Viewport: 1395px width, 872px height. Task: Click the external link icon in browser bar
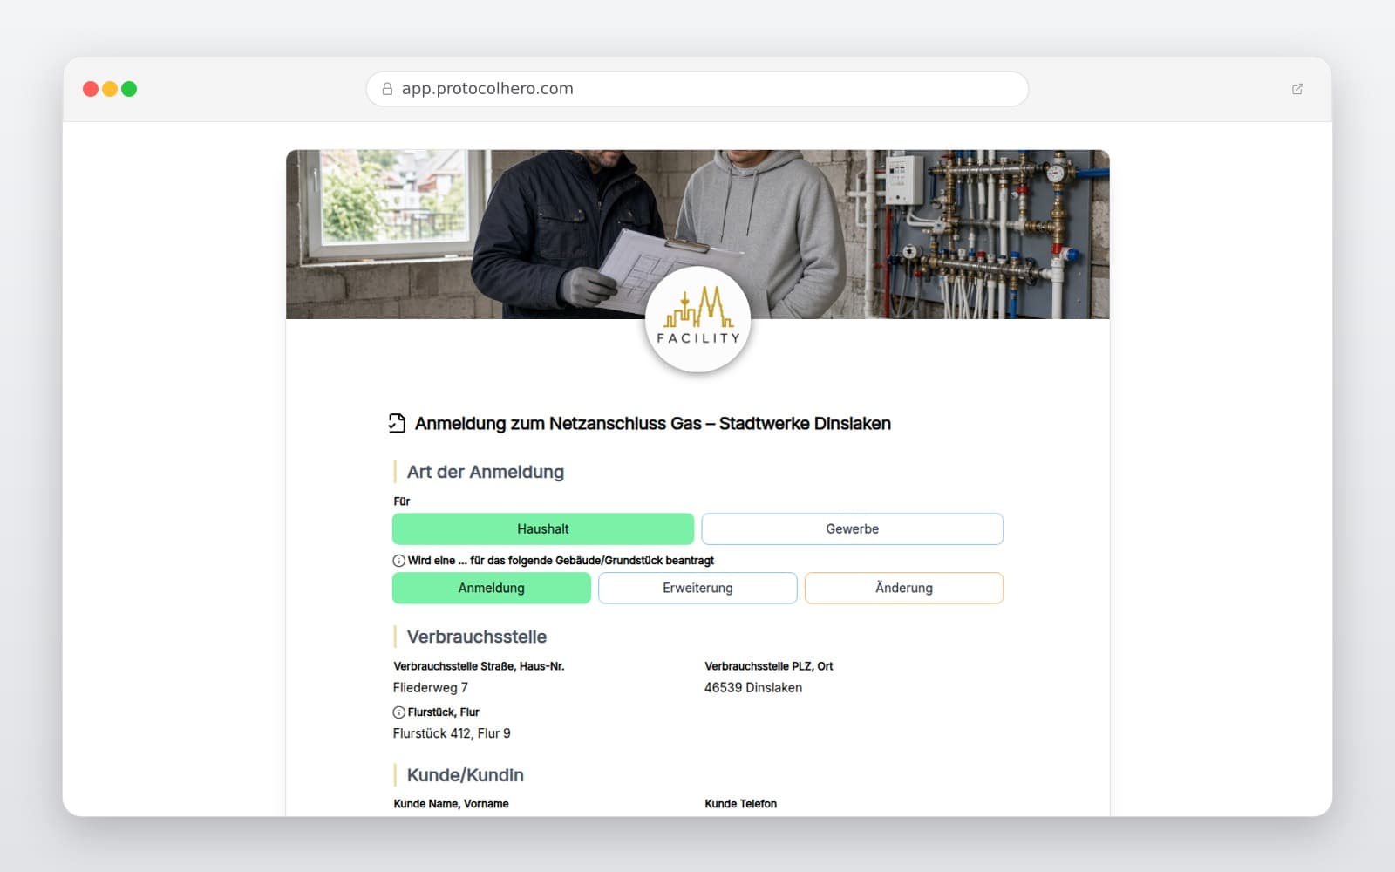point(1297,89)
